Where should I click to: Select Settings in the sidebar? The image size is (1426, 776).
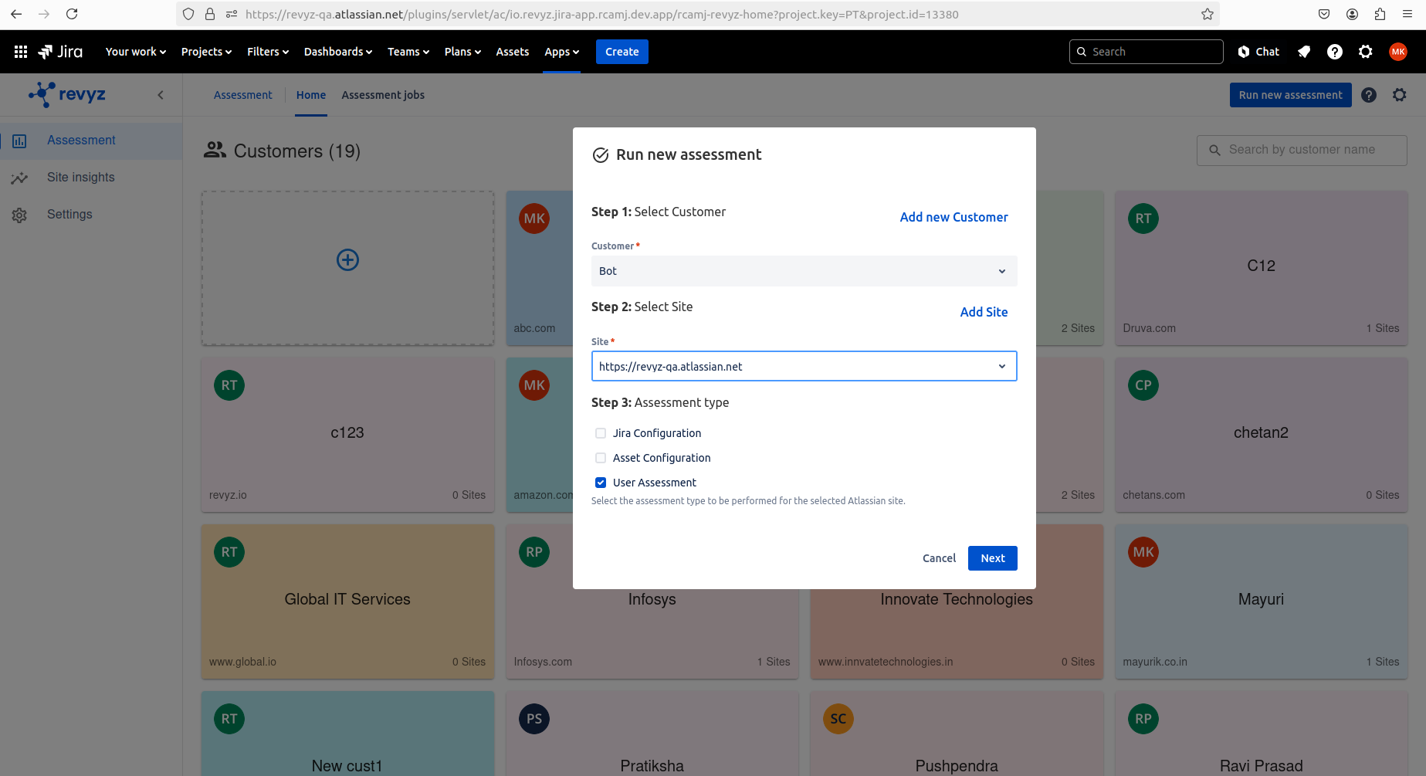(x=91, y=215)
